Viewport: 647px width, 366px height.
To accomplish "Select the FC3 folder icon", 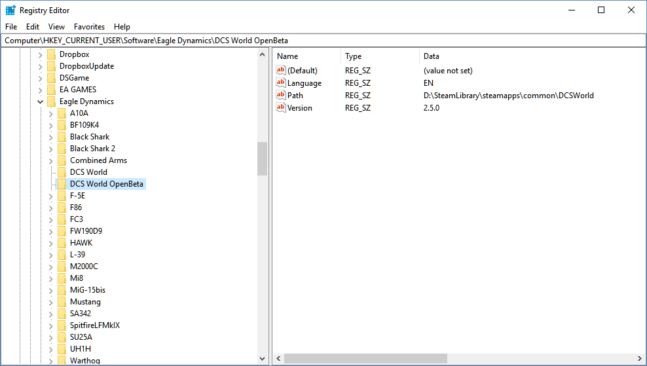I will coord(62,219).
